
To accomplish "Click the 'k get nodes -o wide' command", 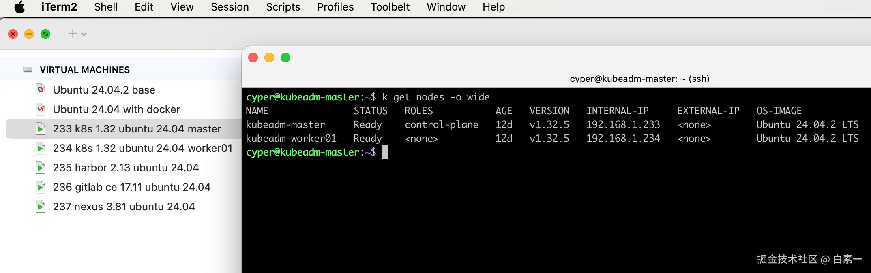I will click(436, 97).
